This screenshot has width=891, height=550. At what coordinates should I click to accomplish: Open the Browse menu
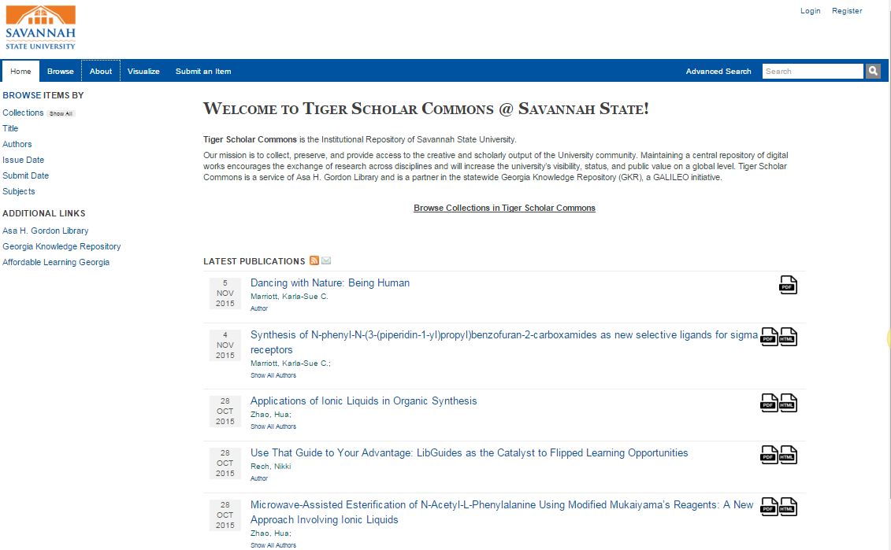(60, 72)
